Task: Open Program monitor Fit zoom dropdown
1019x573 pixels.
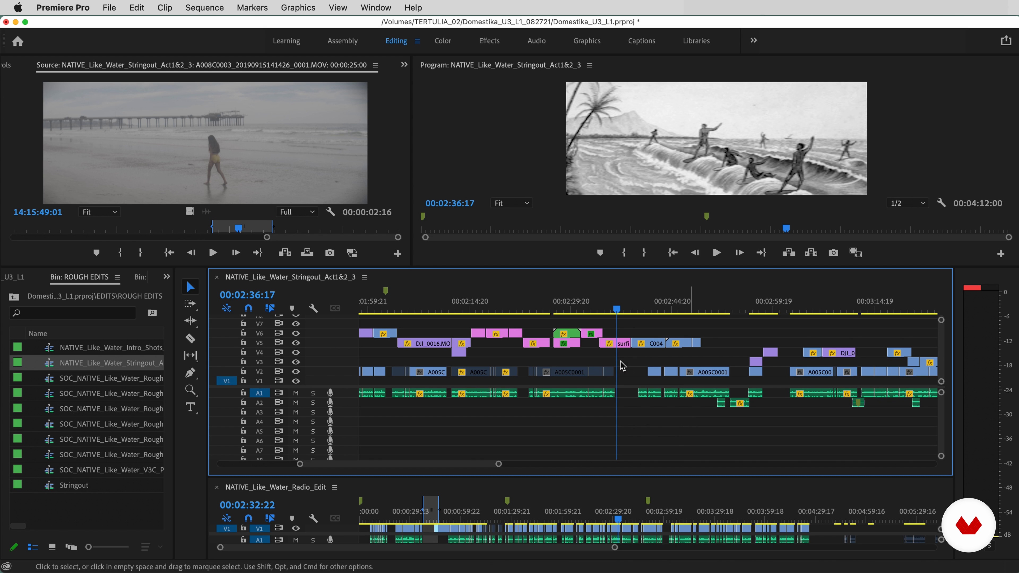Action: tap(511, 203)
